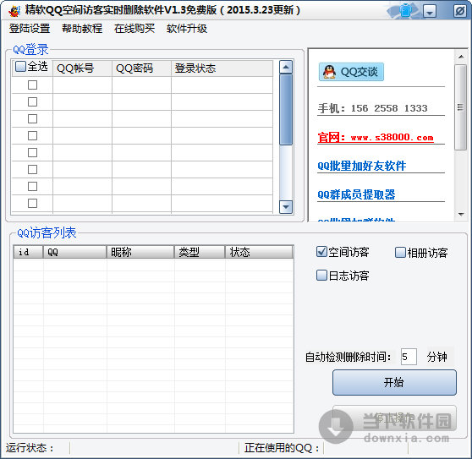Minimize window using the down-arrow title button
Viewport: 472px width, 459px height.
(430, 12)
